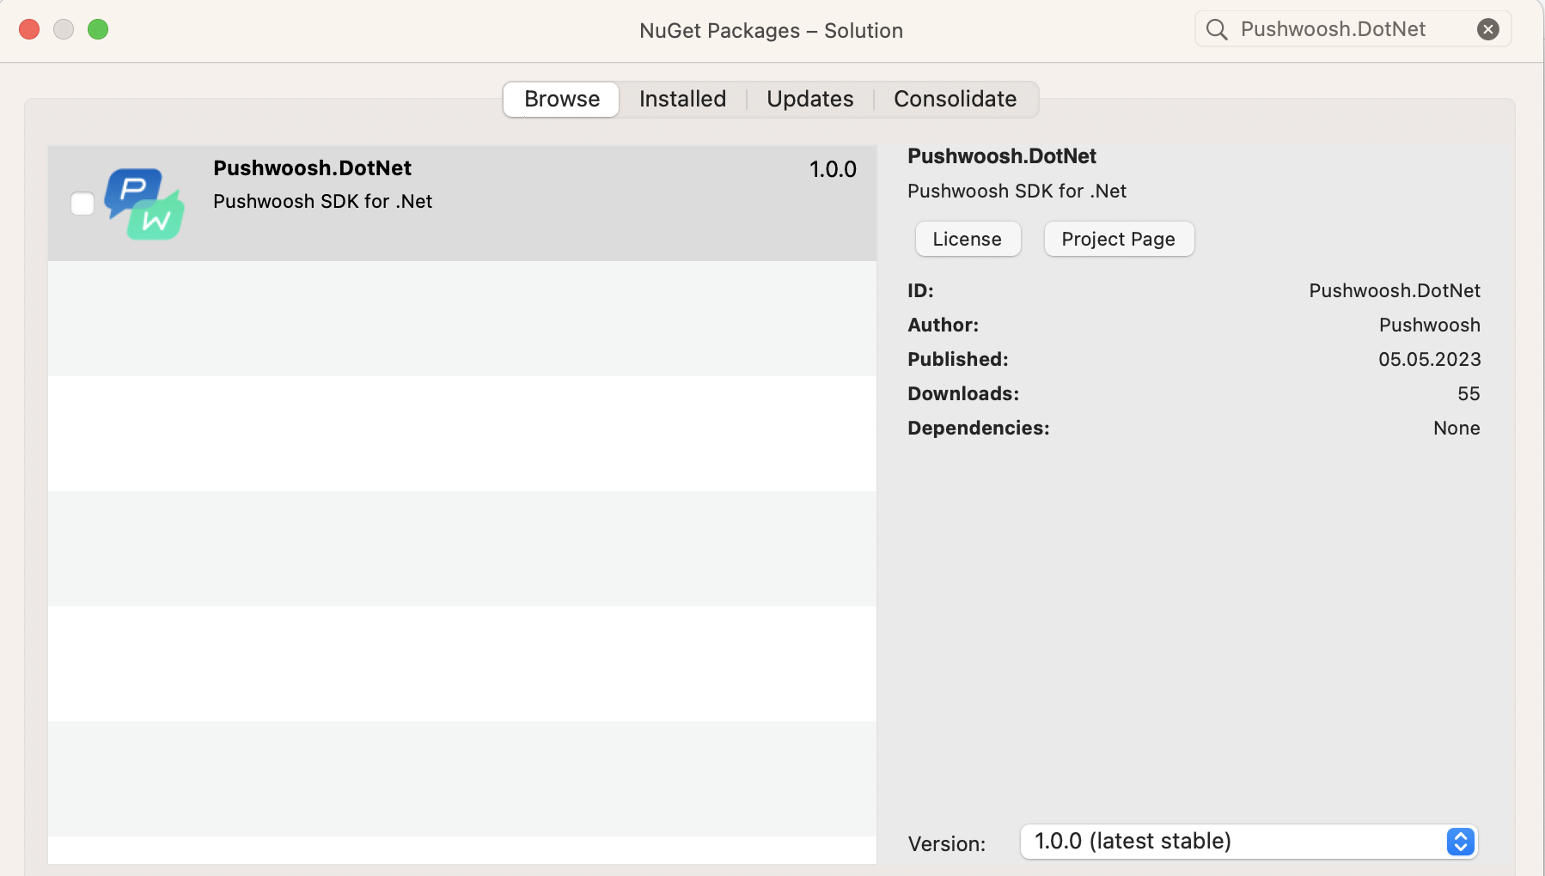The width and height of the screenshot is (1545, 876).
Task: Switch to the Browse tab
Action: 561,100
